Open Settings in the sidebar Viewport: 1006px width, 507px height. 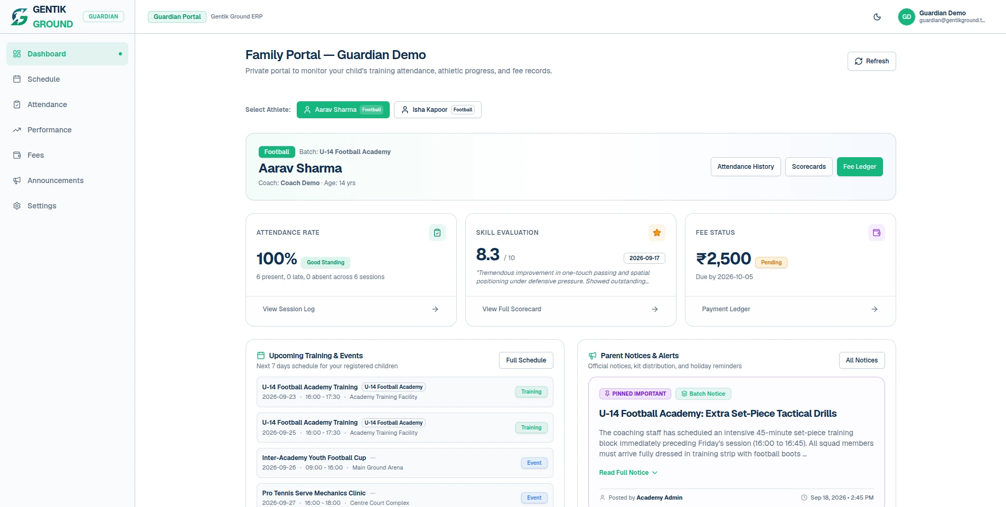tap(67, 206)
